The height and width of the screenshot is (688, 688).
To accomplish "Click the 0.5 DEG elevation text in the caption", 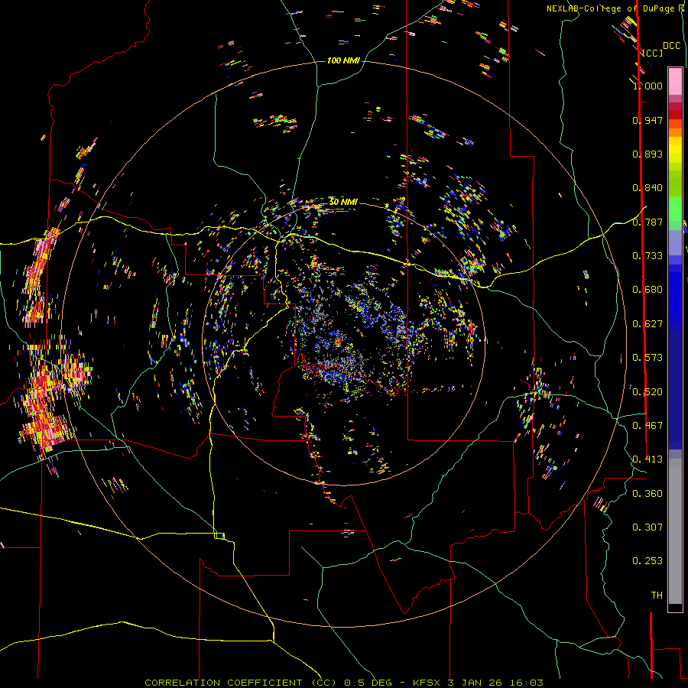I will (367, 683).
